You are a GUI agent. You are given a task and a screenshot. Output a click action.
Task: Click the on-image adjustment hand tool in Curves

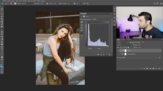tap(81, 22)
